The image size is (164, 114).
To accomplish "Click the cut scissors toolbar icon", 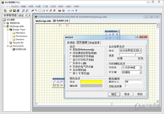I will click(33, 10).
